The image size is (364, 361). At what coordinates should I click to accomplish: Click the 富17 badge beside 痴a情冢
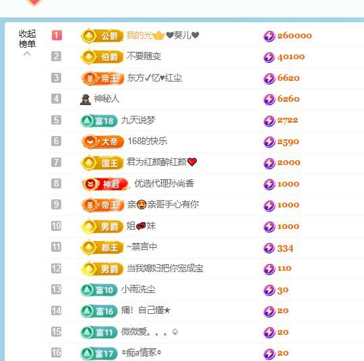coord(99,354)
